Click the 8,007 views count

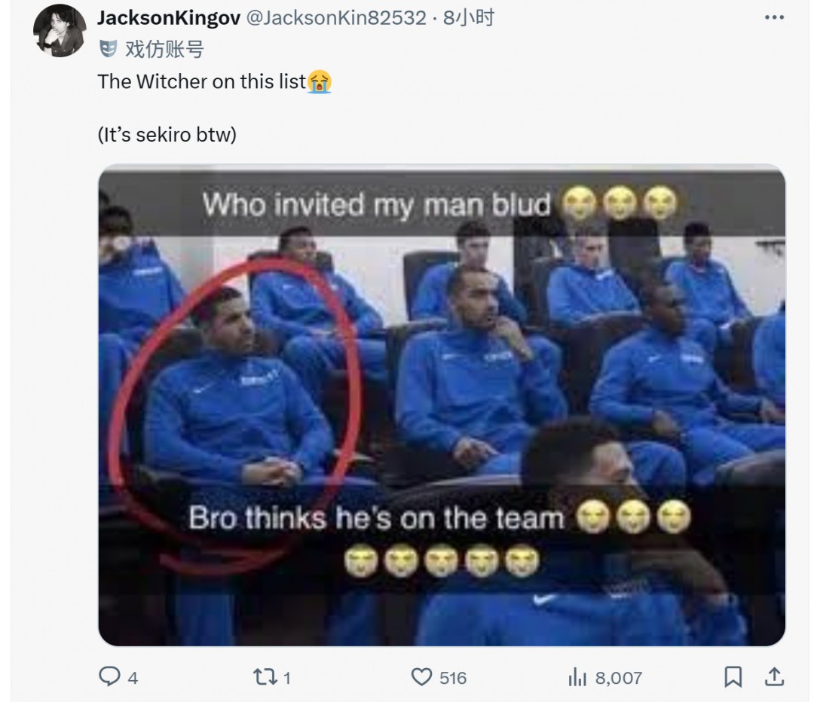(x=618, y=678)
